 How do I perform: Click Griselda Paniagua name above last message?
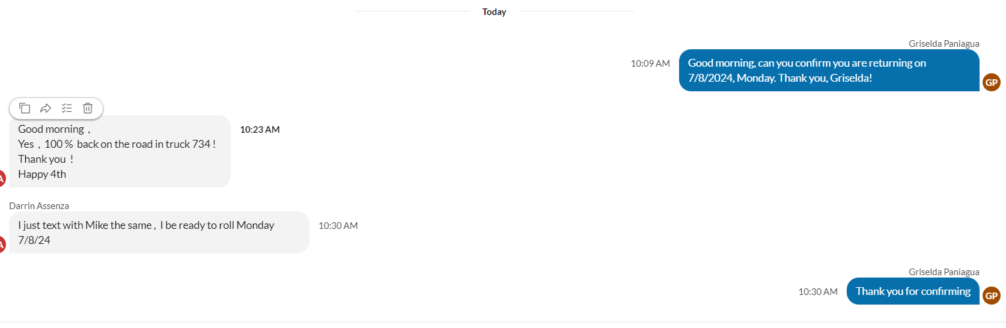[x=944, y=272]
